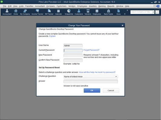Click the Current Password field
The image size is (161, 120).
coord(73,50)
